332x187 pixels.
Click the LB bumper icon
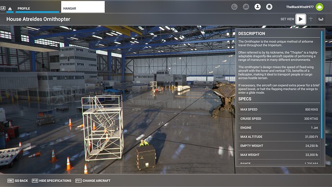[3, 8]
